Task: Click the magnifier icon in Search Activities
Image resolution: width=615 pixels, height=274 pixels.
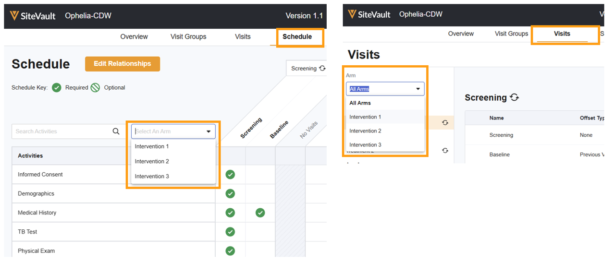Action: [x=116, y=131]
